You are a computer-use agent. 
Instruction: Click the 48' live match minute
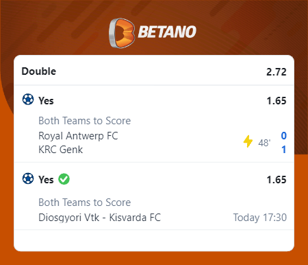[x=264, y=143]
